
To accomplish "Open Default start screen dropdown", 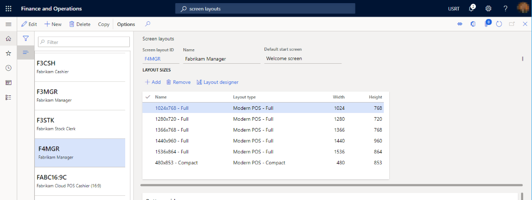I will pyautogui.click(x=303, y=59).
